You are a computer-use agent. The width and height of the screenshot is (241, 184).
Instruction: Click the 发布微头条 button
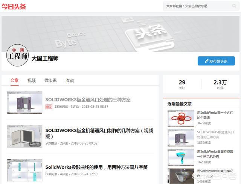(x=216, y=61)
